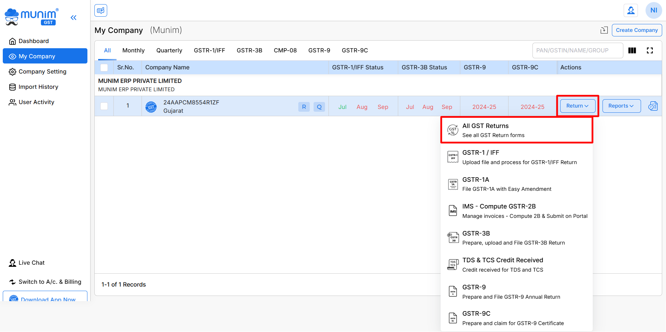
Task: Click the Dashboard home icon
Action: coord(12,41)
